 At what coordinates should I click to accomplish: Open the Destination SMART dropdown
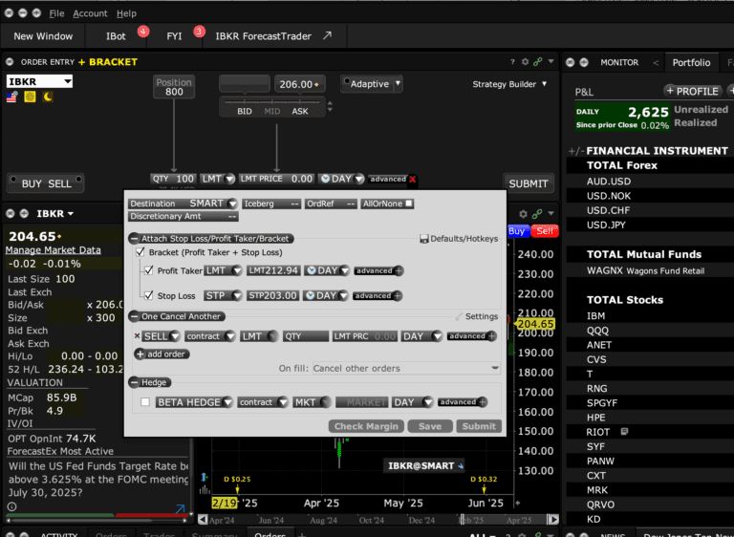click(x=231, y=204)
